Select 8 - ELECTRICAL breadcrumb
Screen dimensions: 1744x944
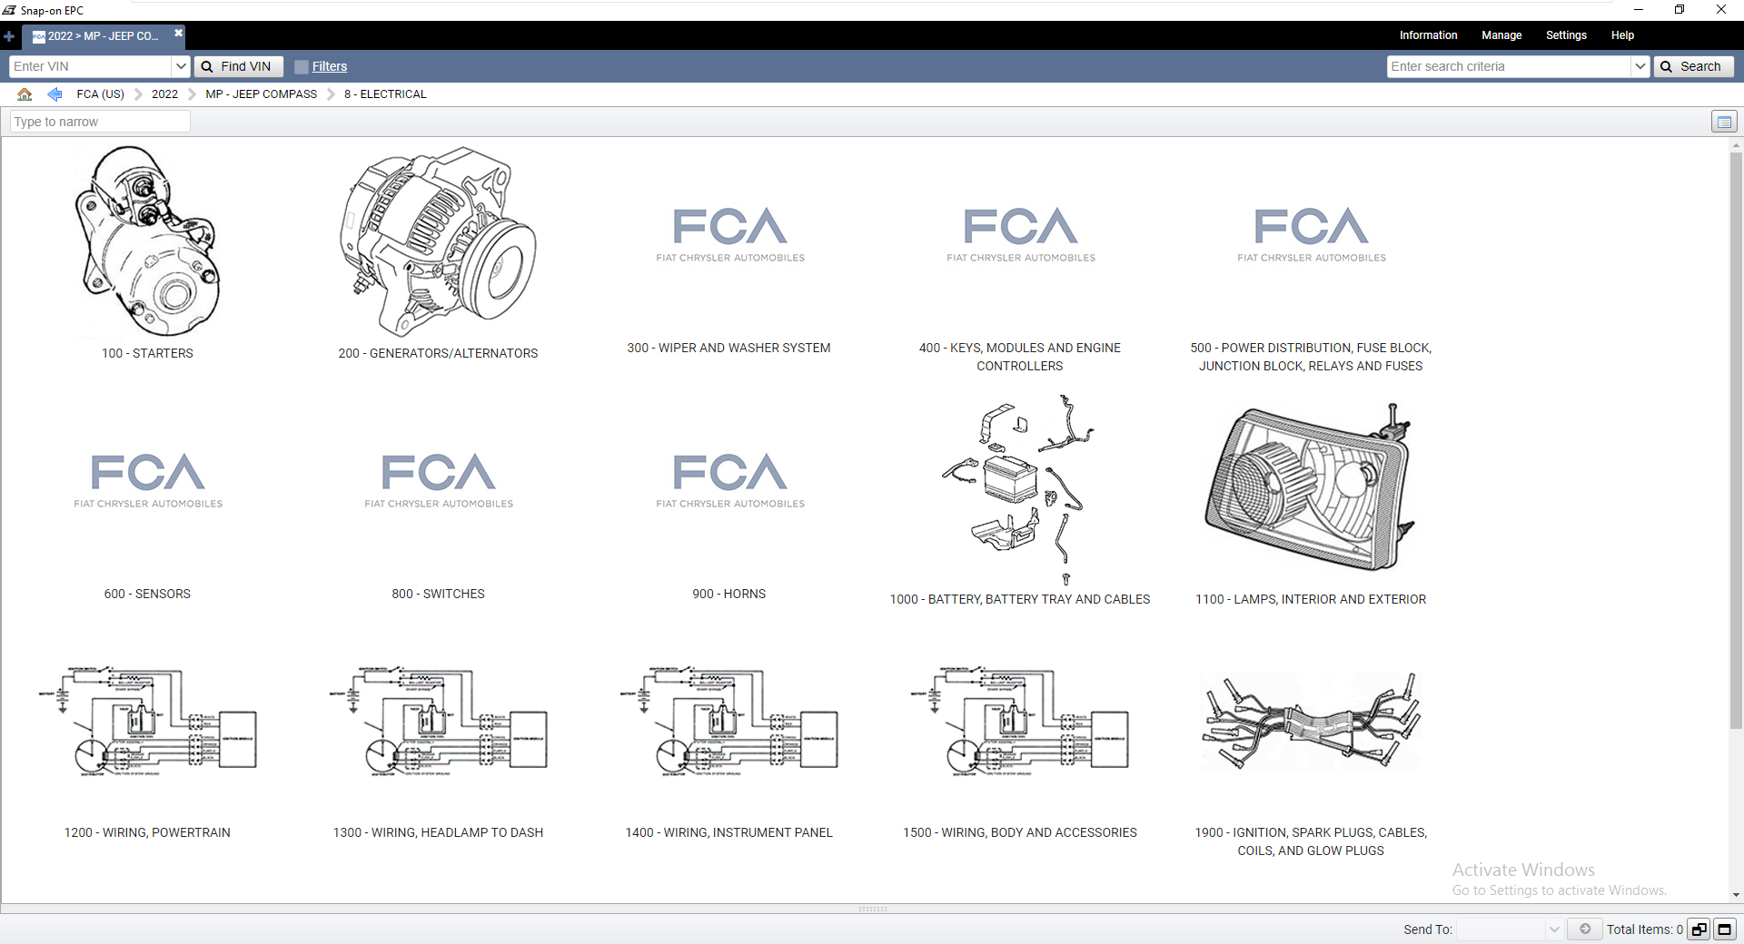tap(385, 93)
